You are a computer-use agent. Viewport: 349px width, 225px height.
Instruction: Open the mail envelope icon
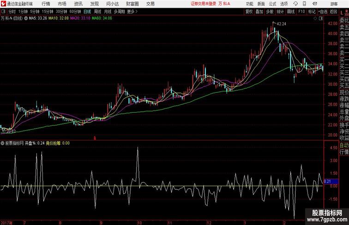coord(315,4)
